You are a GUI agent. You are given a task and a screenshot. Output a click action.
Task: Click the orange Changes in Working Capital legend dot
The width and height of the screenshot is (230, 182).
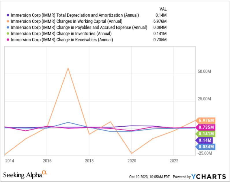8,21
